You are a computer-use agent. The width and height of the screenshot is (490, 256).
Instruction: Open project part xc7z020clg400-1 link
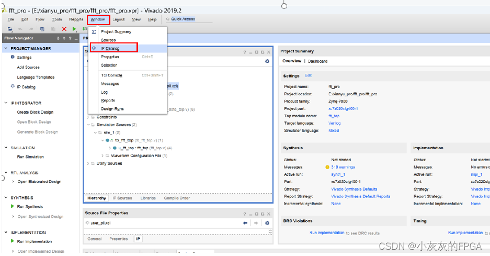pyautogui.click(x=343, y=108)
